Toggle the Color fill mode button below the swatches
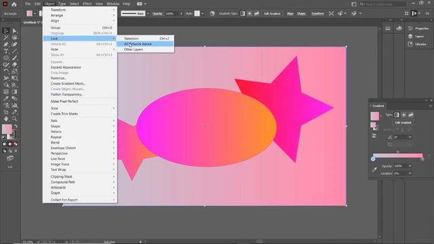The height and width of the screenshot is (244, 434). [x=4, y=144]
